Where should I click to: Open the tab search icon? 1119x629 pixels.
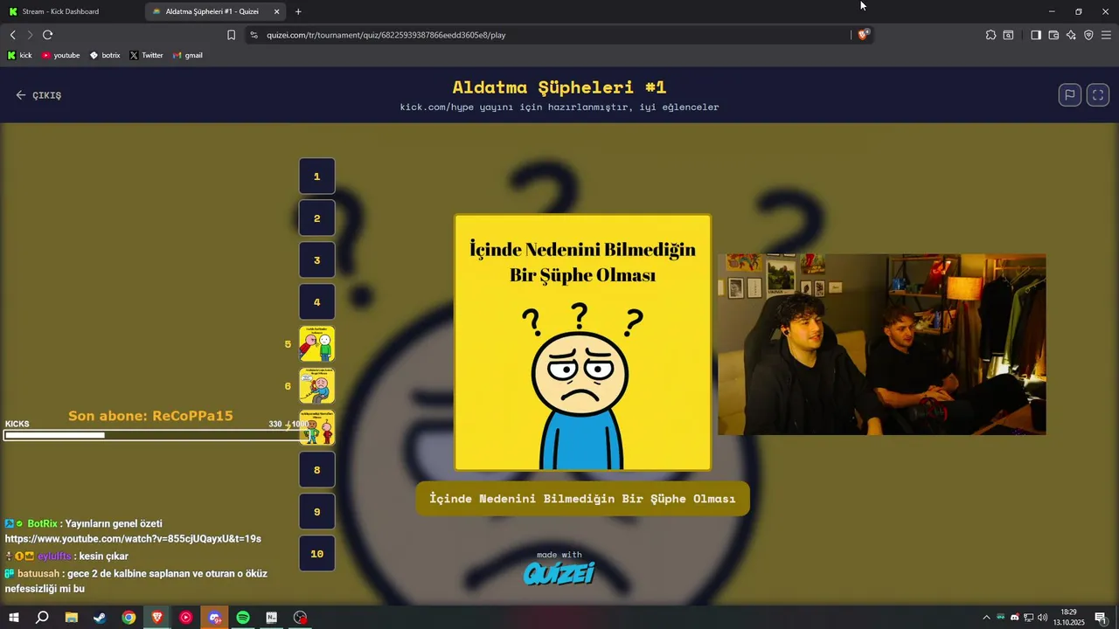[x=1008, y=35]
